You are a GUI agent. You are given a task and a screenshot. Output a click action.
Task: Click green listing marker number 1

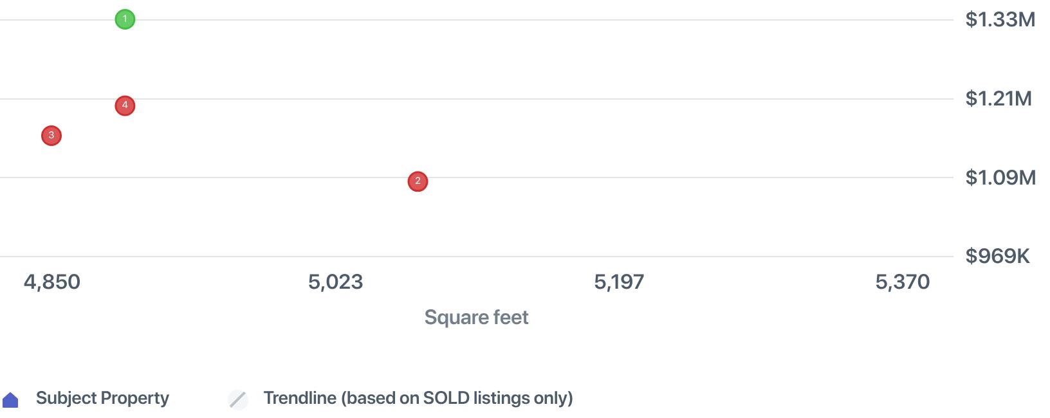pyautogui.click(x=125, y=19)
